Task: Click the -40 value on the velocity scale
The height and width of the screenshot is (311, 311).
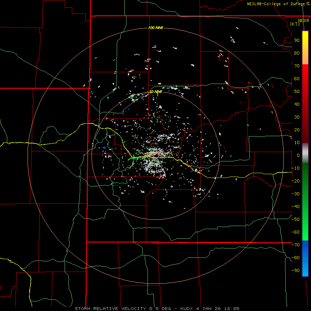Action: (295, 207)
